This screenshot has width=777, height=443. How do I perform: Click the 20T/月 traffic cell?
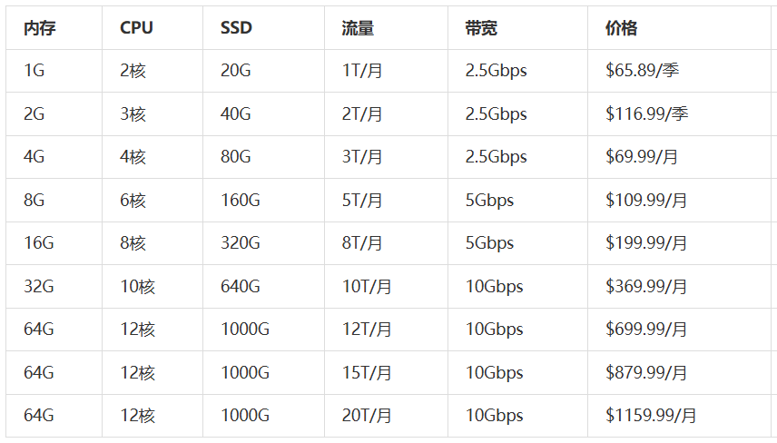(367, 416)
